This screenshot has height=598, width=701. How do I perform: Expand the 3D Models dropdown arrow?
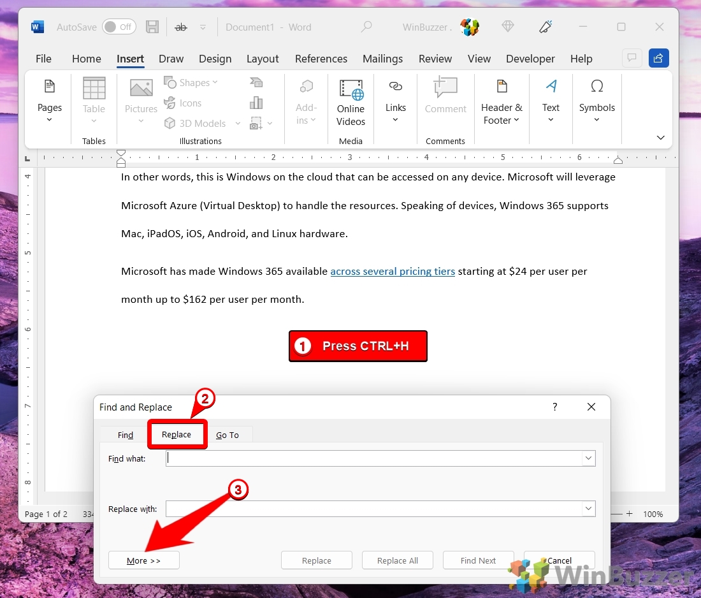coord(238,124)
